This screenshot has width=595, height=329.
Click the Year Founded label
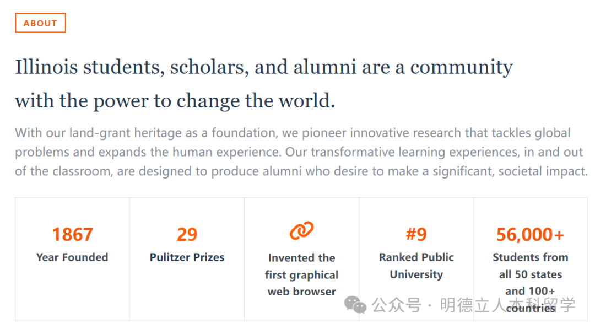coord(72,257)
